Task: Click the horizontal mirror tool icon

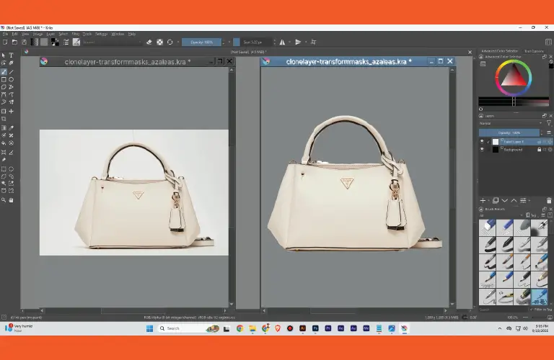Action: 282,42
